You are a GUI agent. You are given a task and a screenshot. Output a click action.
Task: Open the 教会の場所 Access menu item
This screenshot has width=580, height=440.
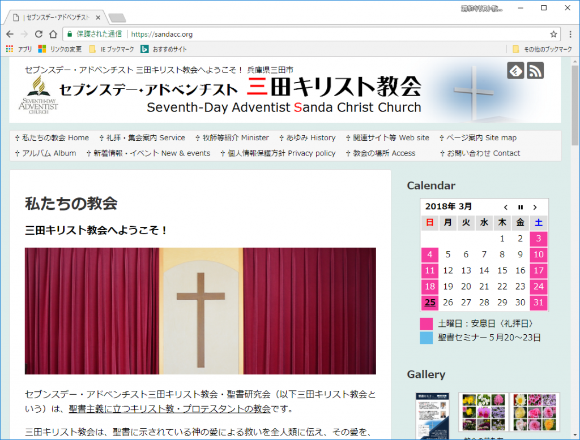click(x=381, y=153)
